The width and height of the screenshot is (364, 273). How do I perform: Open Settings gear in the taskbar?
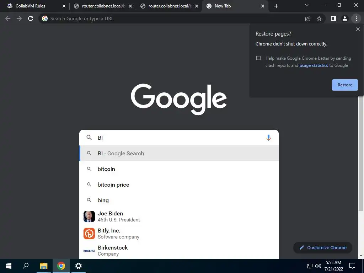pos(79,266)
